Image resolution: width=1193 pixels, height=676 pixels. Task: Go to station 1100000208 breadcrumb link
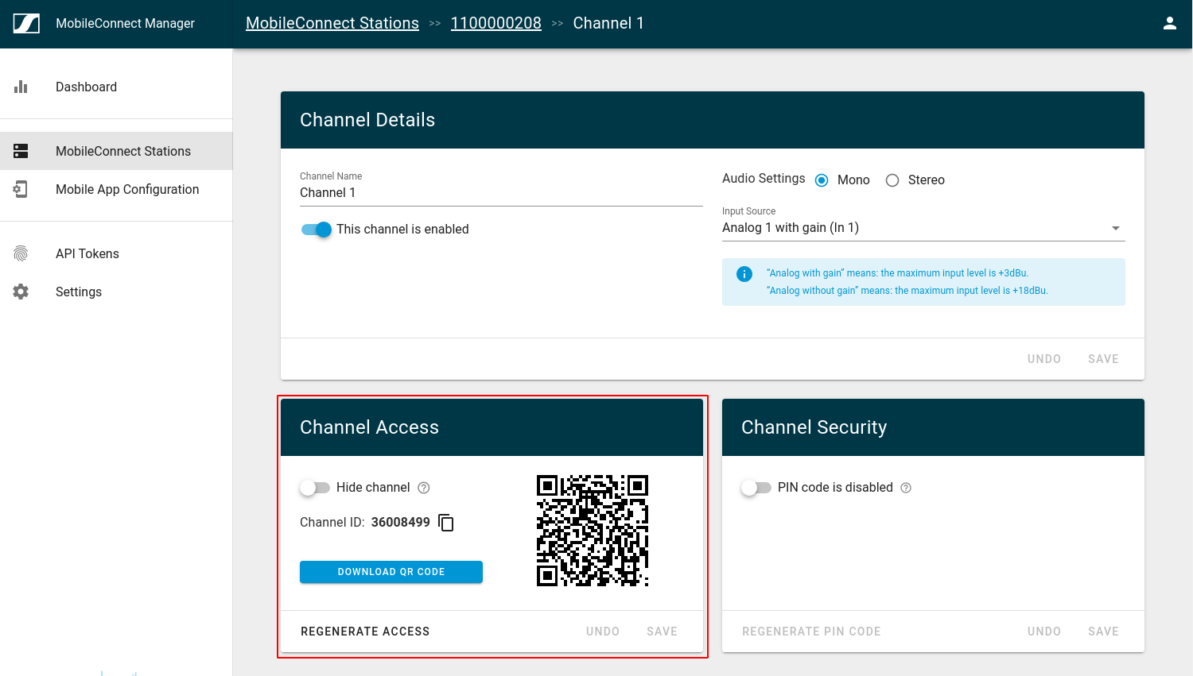coord(496,23)
